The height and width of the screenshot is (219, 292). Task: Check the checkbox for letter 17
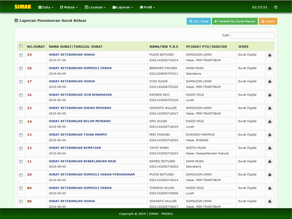pyautogui.click(x=21, y=82)
